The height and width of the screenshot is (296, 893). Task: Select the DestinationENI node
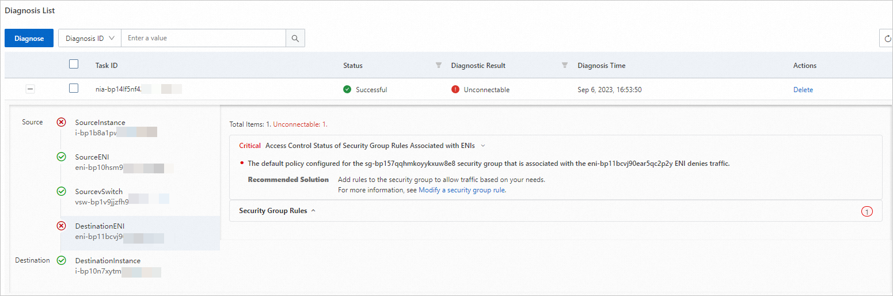[100, 226]
